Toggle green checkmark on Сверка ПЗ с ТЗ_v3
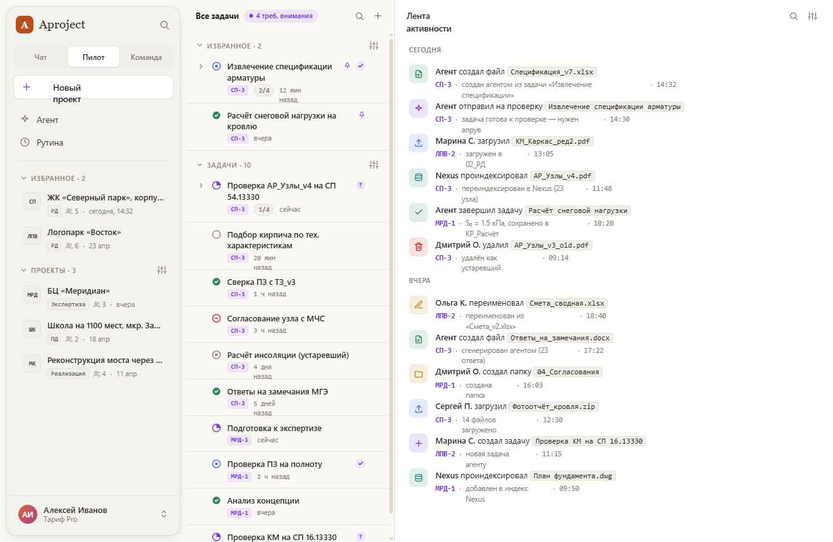Image resolution: width=833 pixels, height=542 pixels. 216,282
